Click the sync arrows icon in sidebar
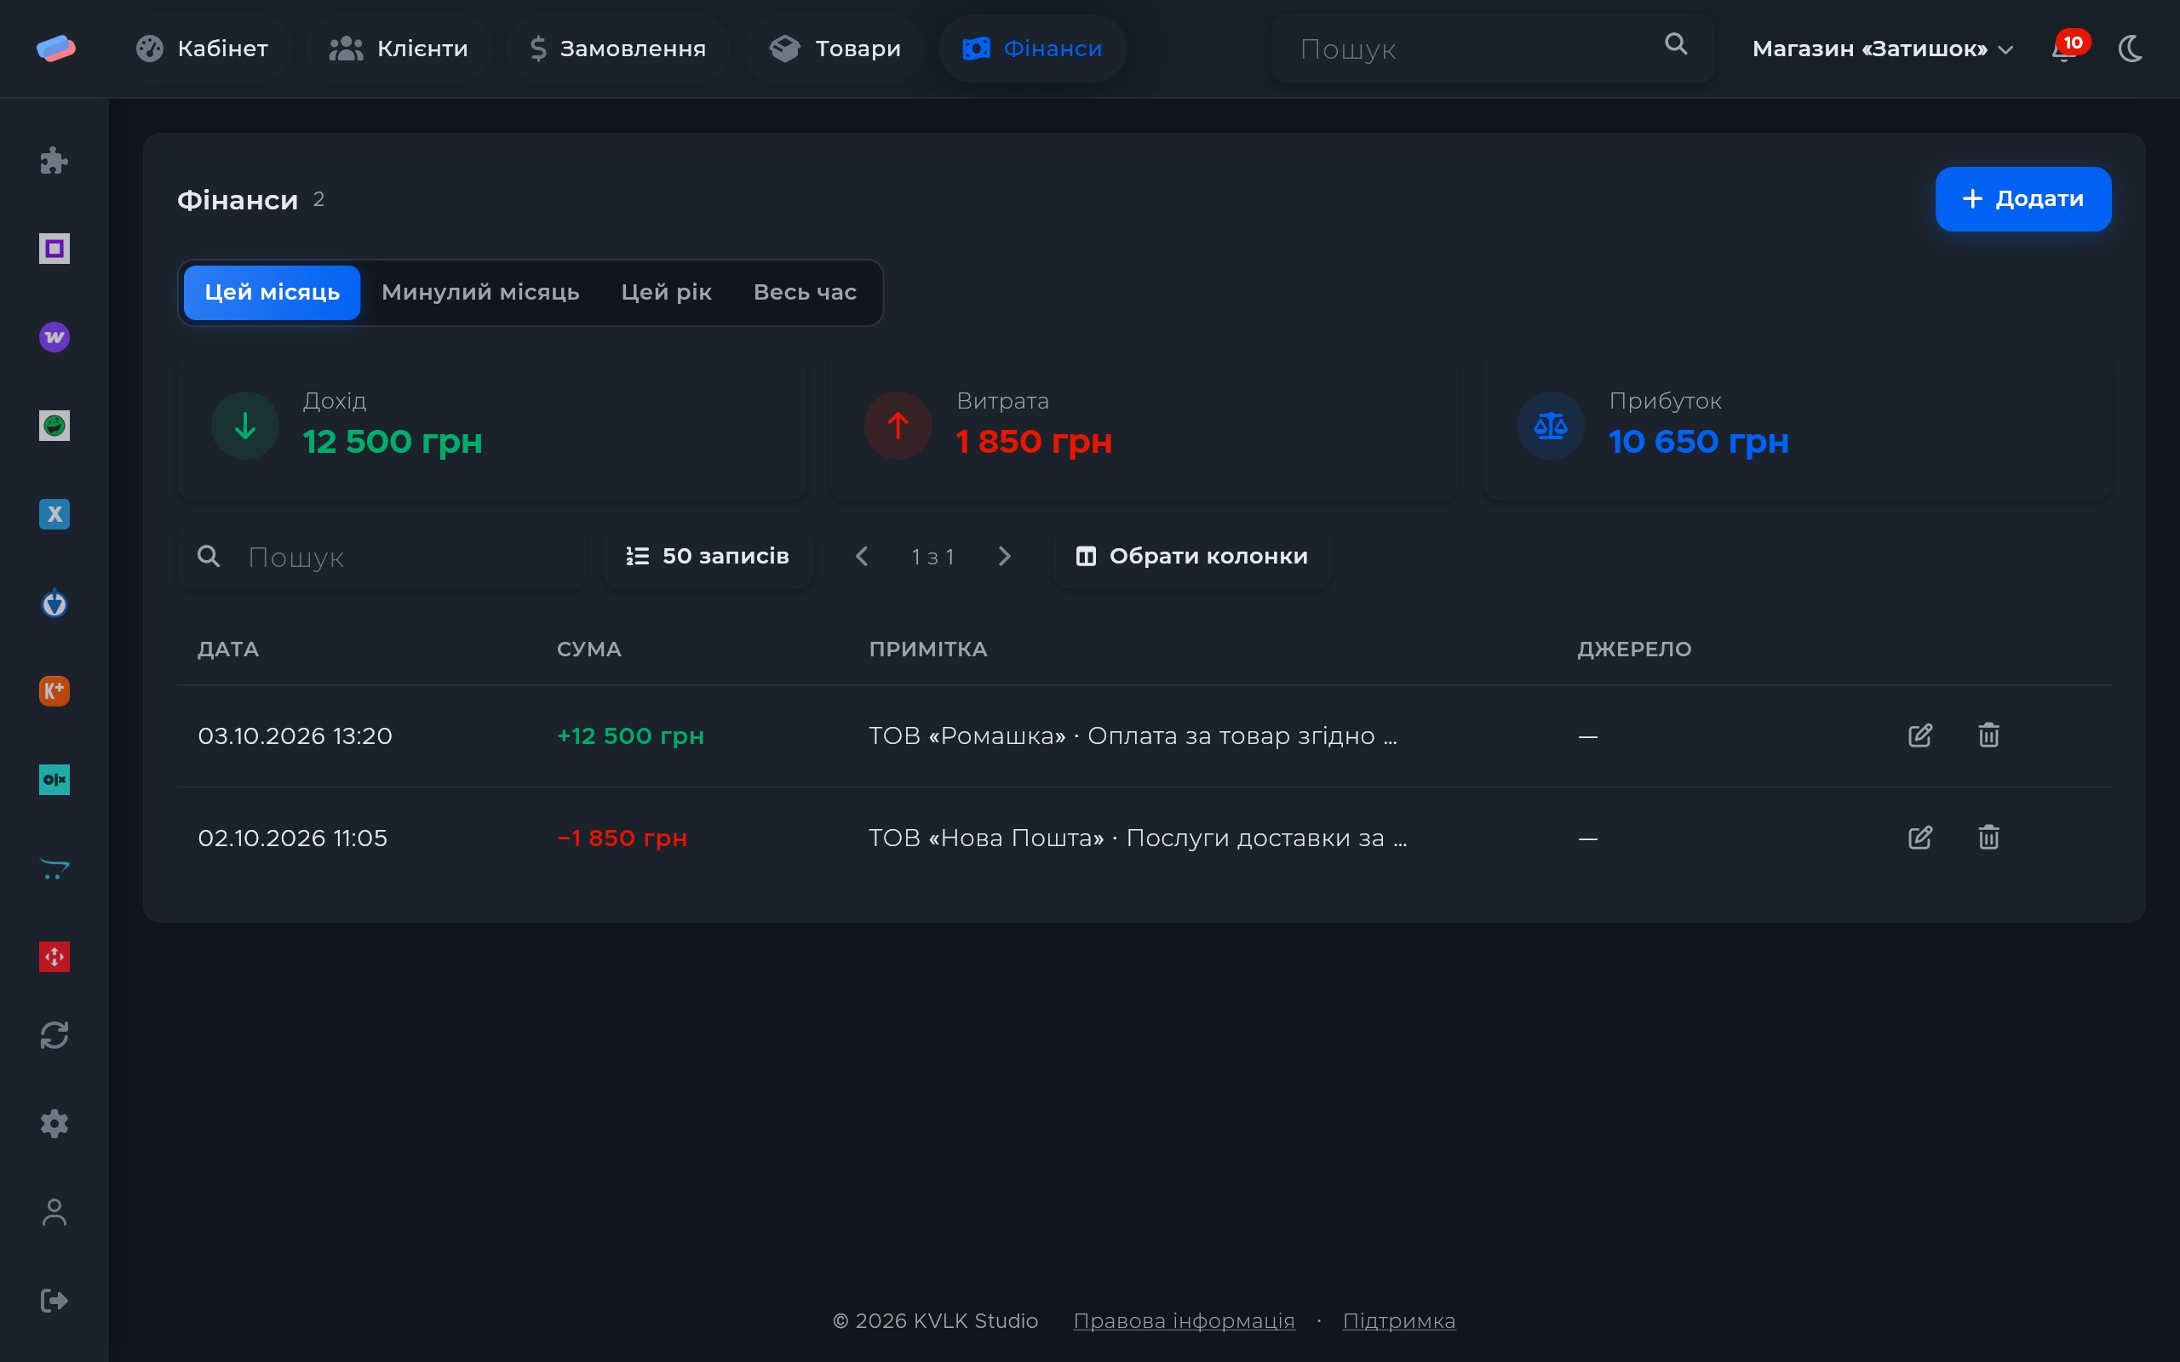 pos(54,1035)
